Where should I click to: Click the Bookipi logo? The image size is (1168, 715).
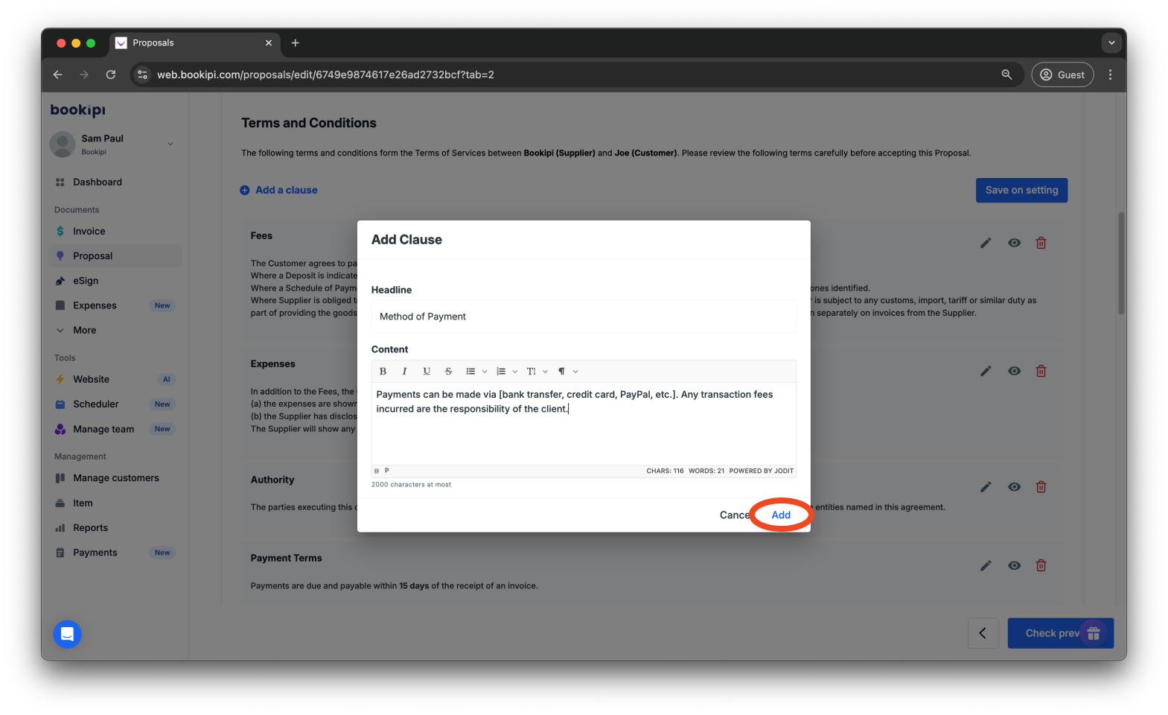coord(78,110)
